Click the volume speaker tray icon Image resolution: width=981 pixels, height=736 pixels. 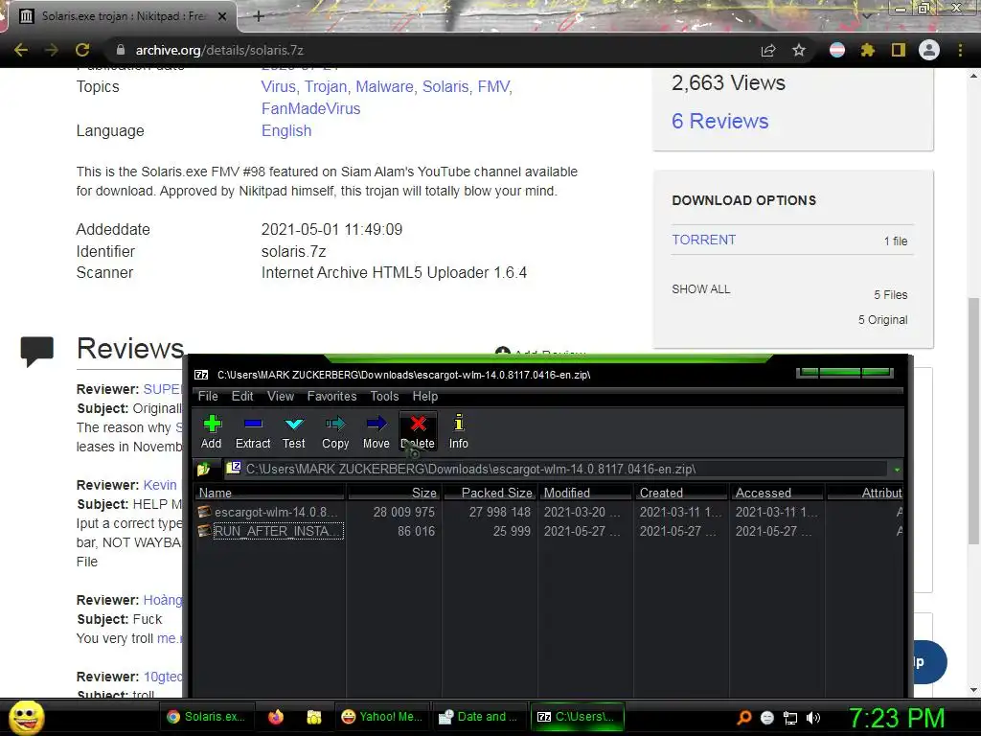pyautogui.click(x=812, y=718)
